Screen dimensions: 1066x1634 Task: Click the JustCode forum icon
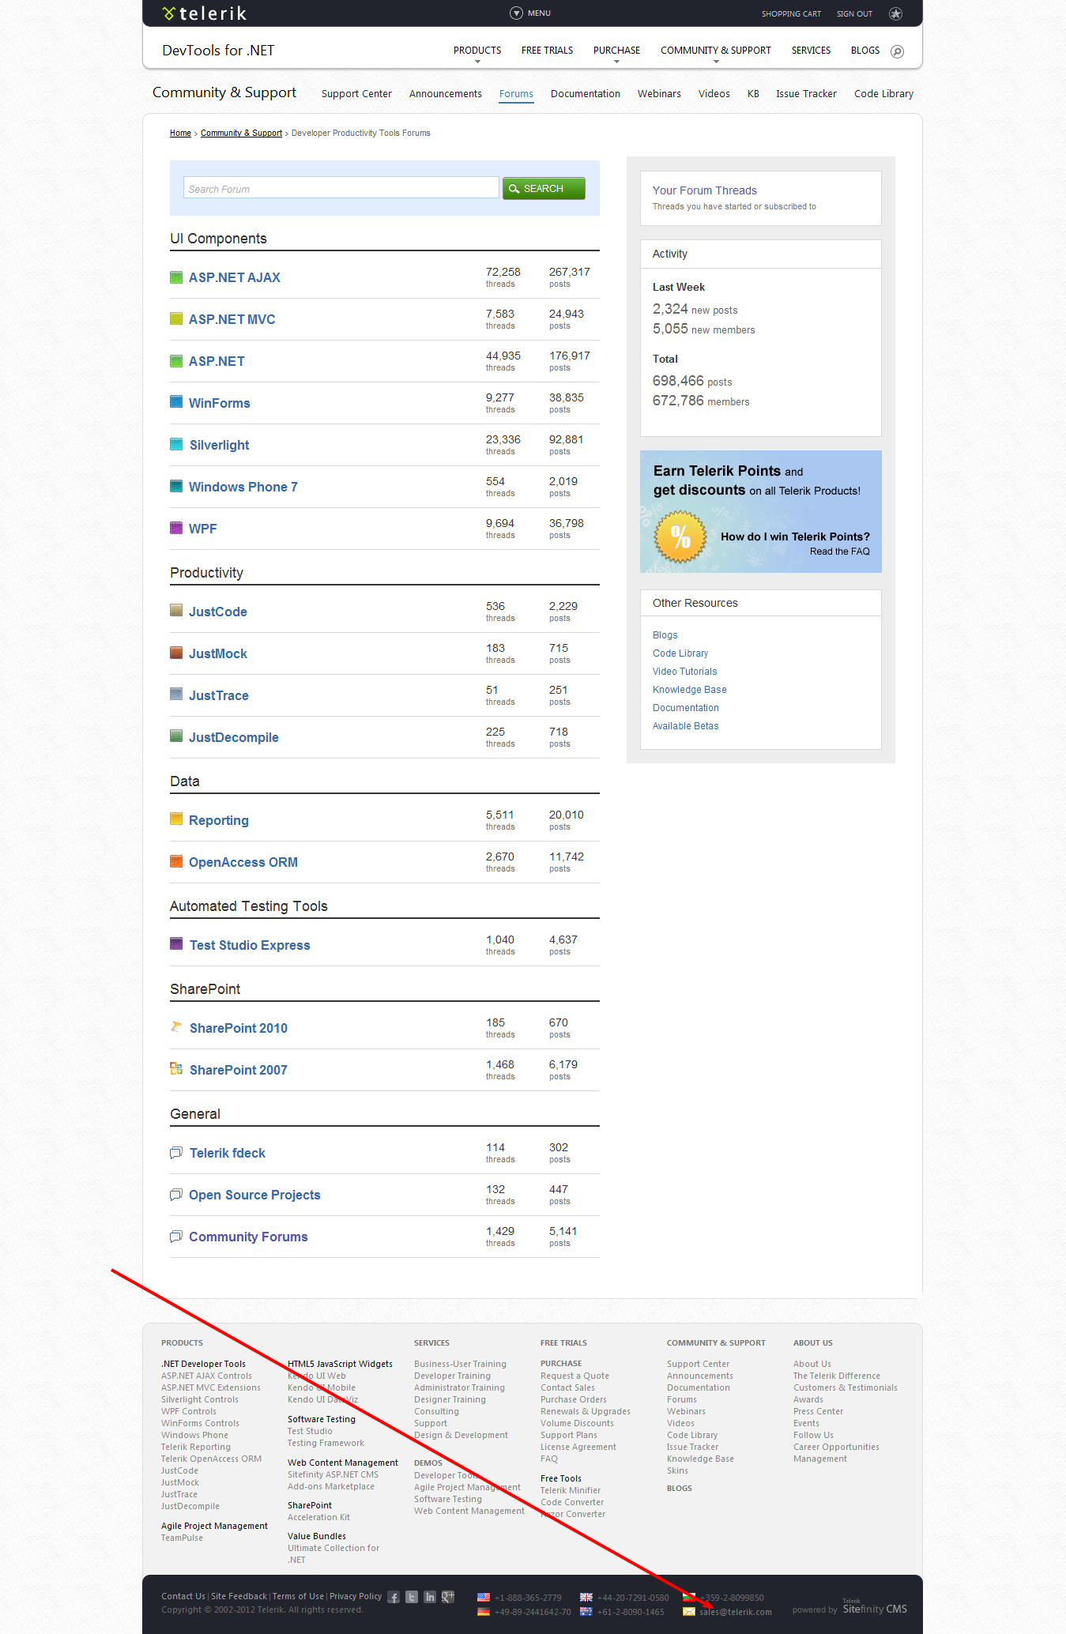(176, 611)
